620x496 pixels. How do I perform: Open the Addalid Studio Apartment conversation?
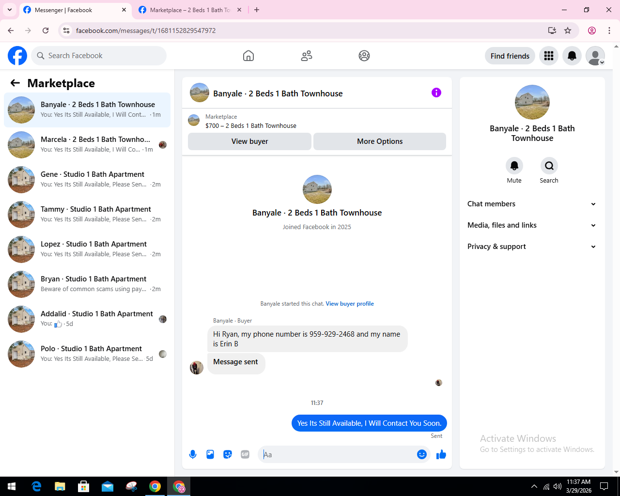(x=87, y=319)
